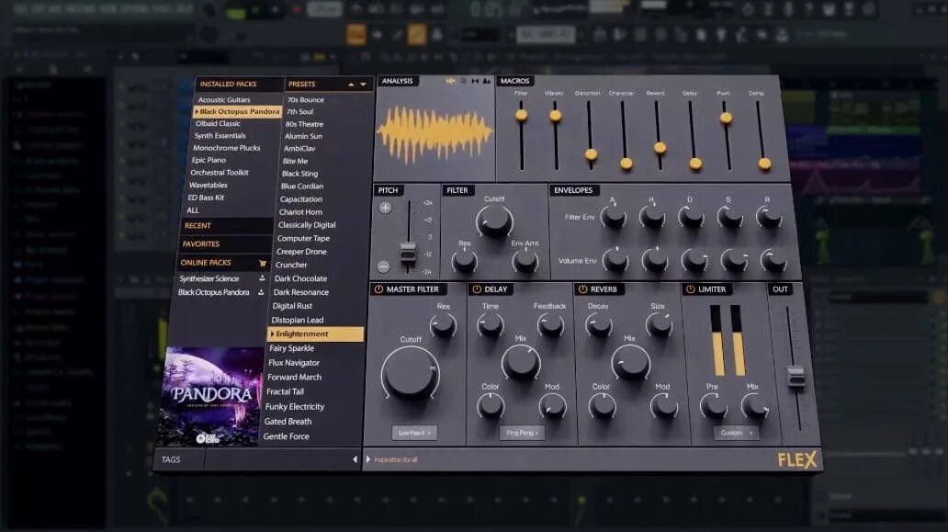The height and width of the screenshot is (532, 948).
Task: Click the Master Filter Res knob
Action: (443, 325)
